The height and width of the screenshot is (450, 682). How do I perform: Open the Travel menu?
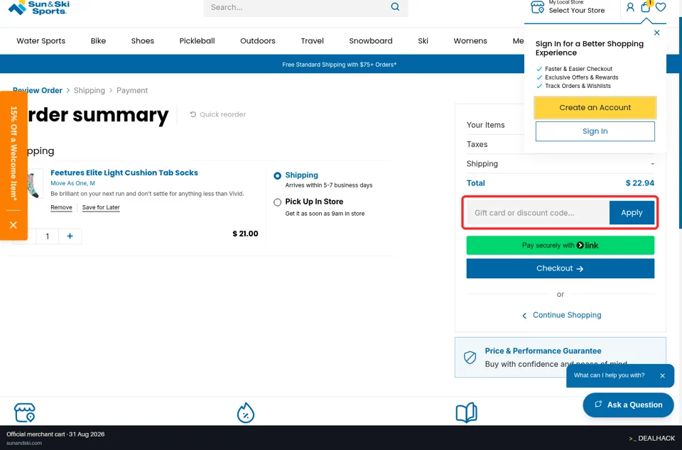tap(313, 41)
